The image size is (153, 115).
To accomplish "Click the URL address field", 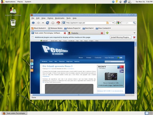I will [86, 23].
